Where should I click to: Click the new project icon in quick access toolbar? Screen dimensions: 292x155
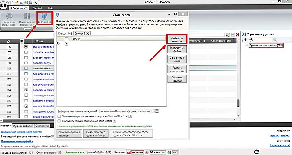click(12, 2)
